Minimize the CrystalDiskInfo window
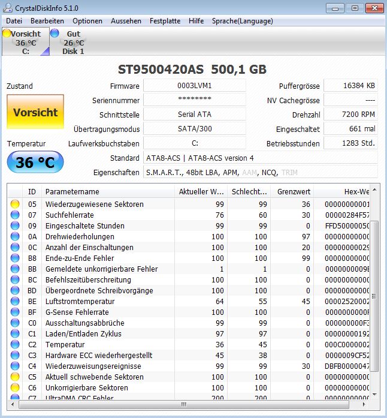 (335, 8)
